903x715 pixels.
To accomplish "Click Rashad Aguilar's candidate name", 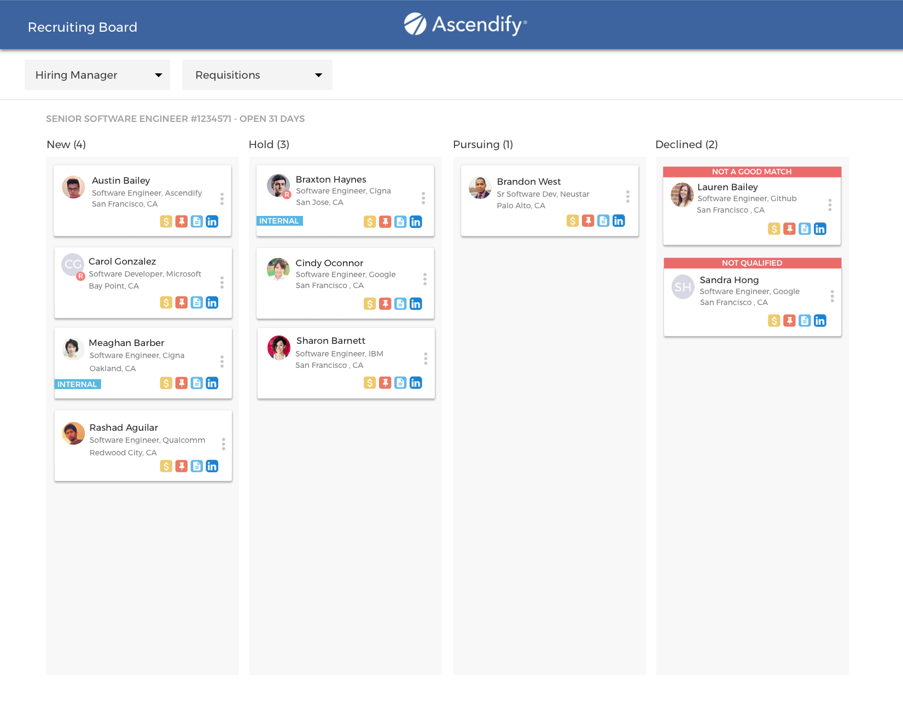I will 124,427.
